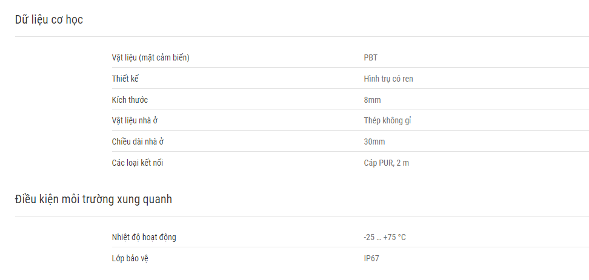Screen dimensions: 589x280
Task: Select the "Vật liệu (mặt cảm biến)" label
Action: pyautogui.click(x=151, y=57)
